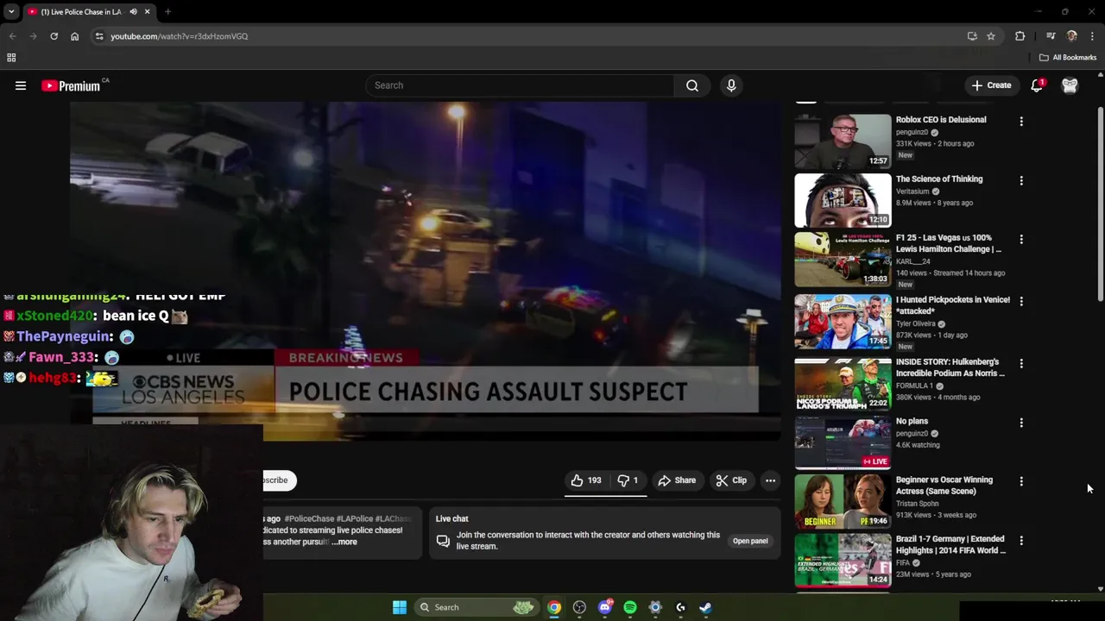
Task: Start voice search with the microphone
Action: (x=731, y=85)
